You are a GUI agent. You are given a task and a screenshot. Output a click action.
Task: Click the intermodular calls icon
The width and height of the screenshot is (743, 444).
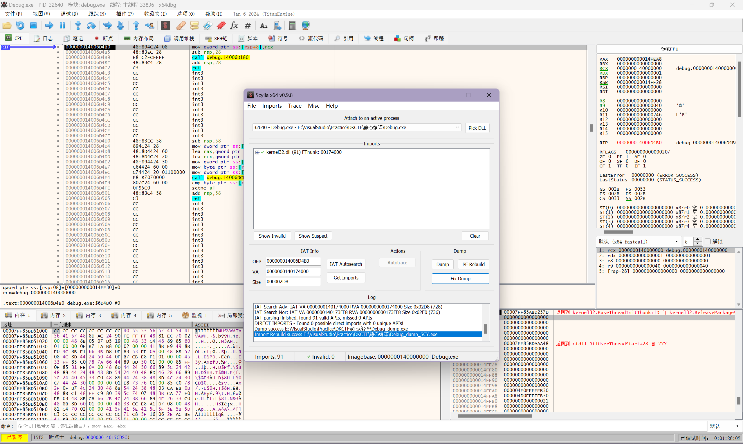click(x=277, y=26)
